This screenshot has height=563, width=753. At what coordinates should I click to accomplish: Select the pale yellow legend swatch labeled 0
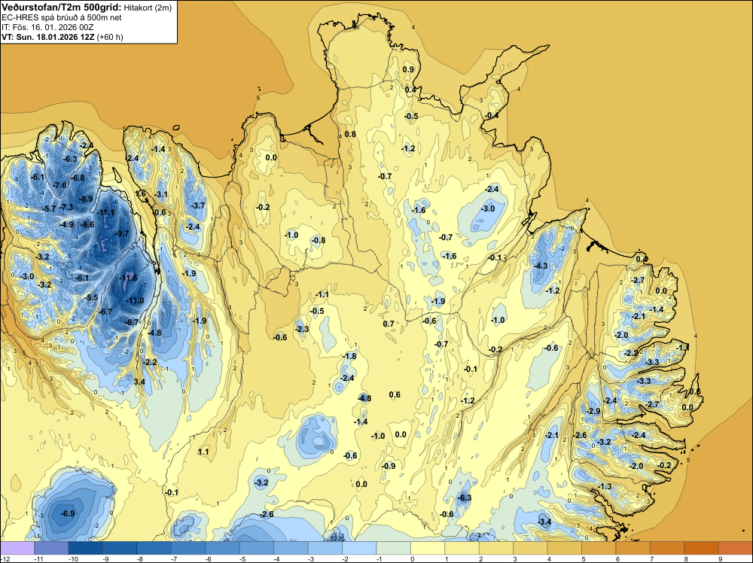[x=428, y=548]
